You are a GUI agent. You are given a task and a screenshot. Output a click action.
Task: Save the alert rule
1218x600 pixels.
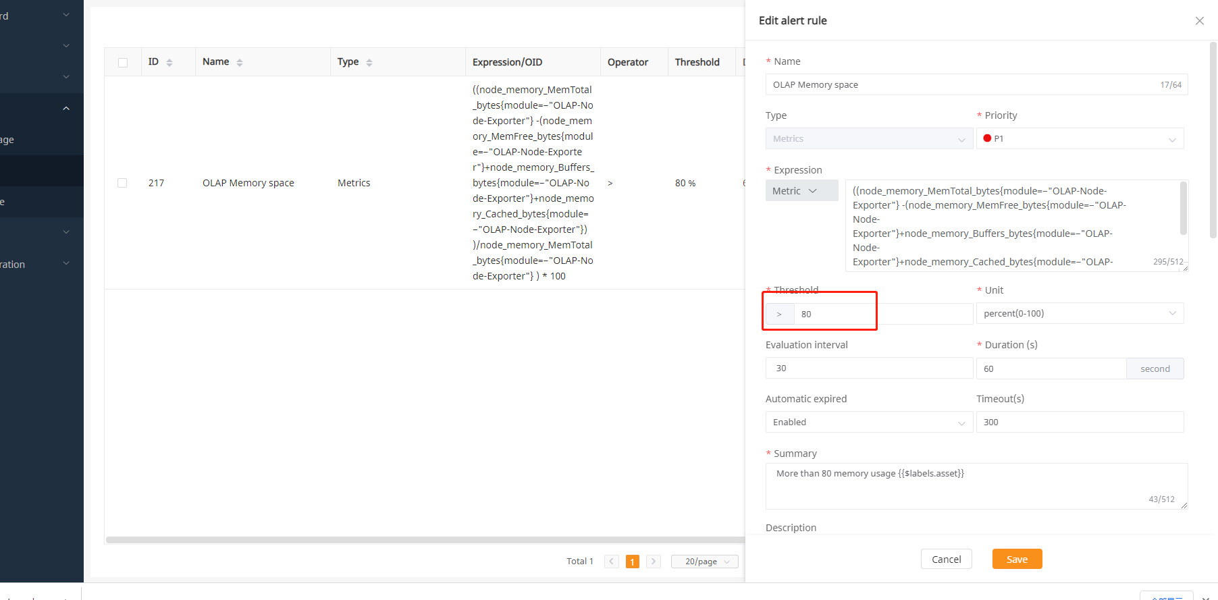click(x=1017, y=559)
